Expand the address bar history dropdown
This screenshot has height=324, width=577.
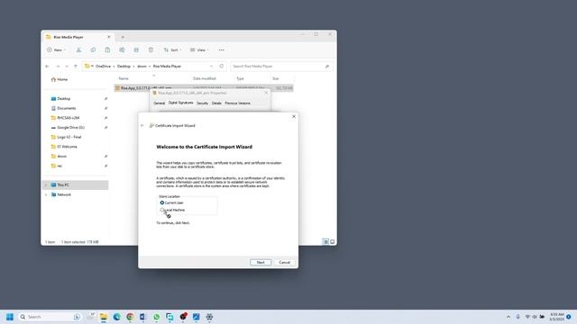211,67
